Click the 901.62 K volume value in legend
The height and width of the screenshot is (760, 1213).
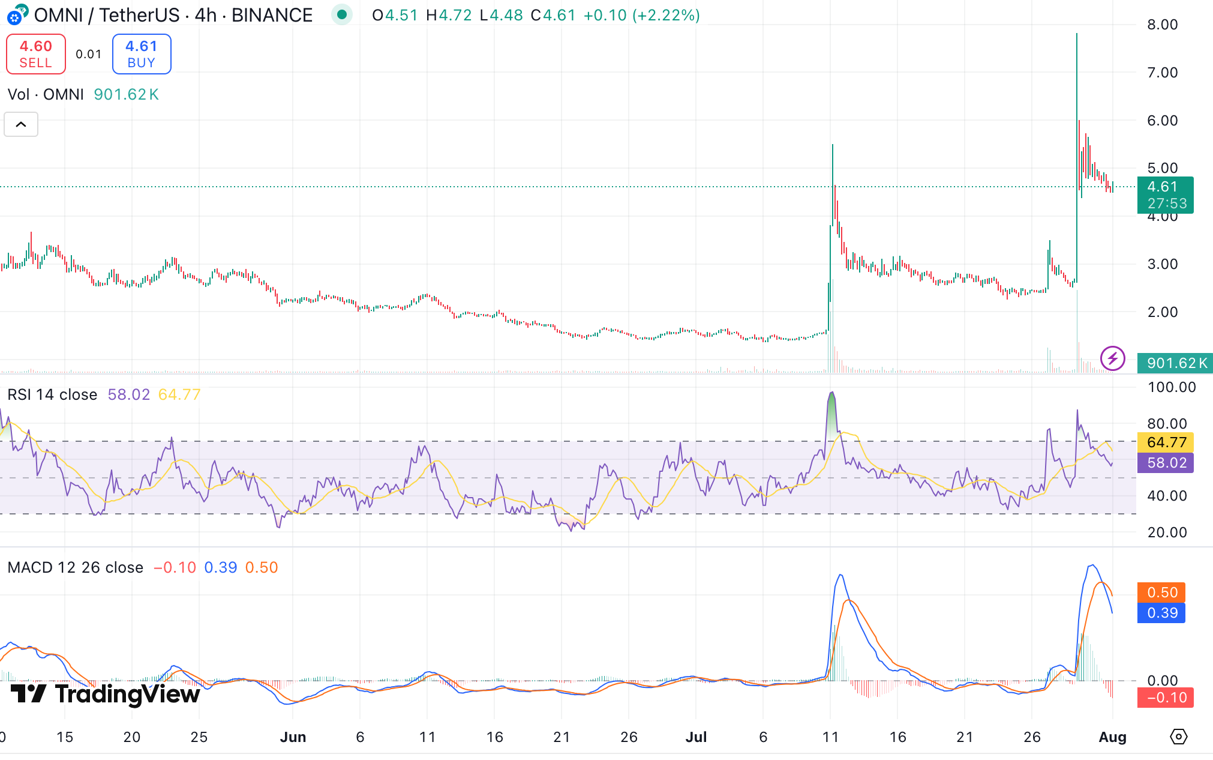pos(126,94)
